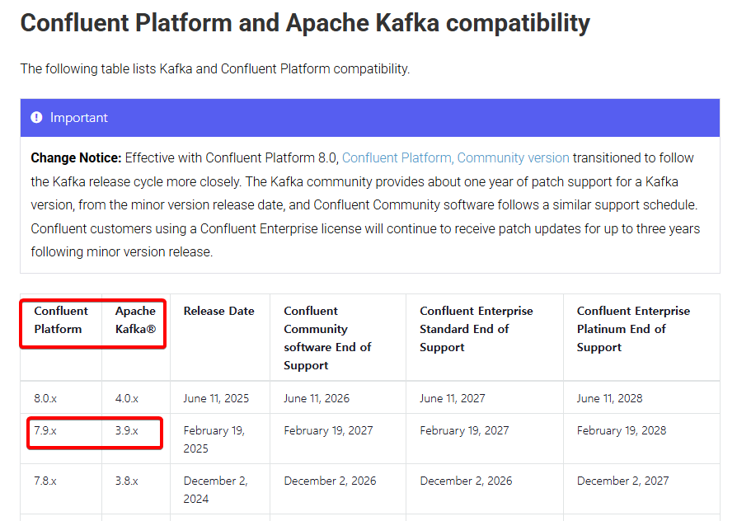The width and height of the screenshot is (737, 521).
Task: Click the bold Change Notice label
Action: [x=76, y=157]
